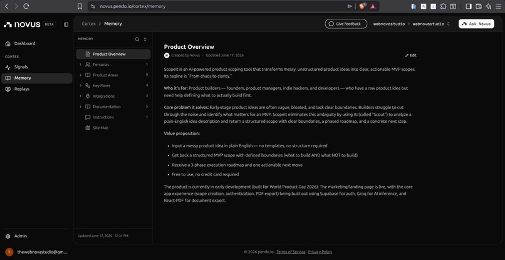Open Instructions memory item

(x=113, y=117)
